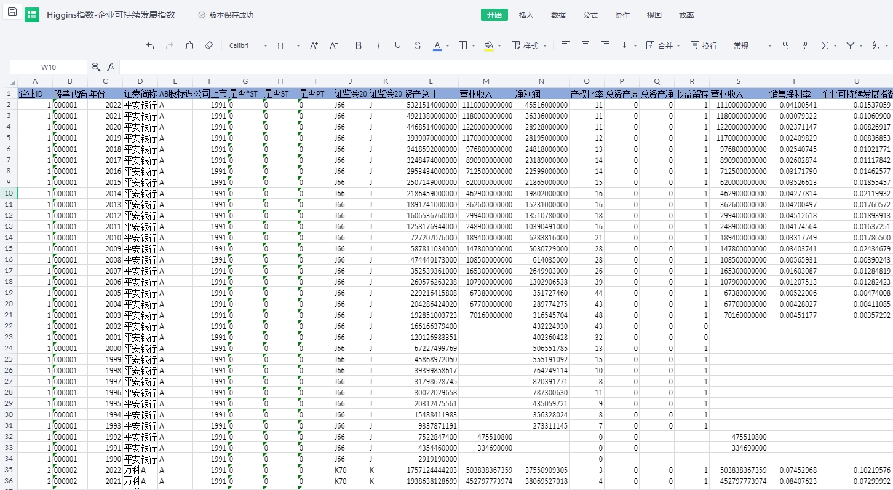Switch to the 插入 tab

click(x=526, y=15)
